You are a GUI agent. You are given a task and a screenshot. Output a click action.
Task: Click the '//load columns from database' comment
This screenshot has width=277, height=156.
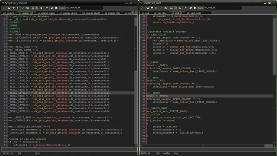point(29,16)
